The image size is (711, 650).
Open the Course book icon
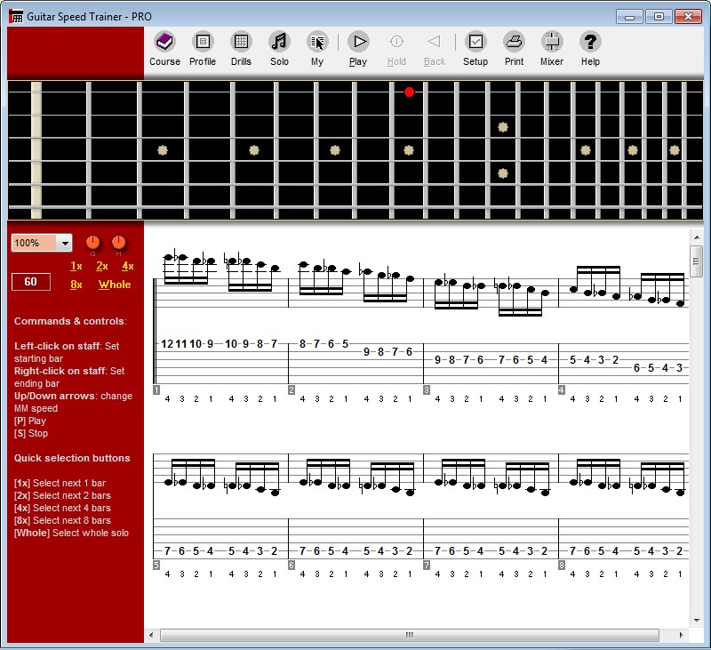click(x=164, y=42)
